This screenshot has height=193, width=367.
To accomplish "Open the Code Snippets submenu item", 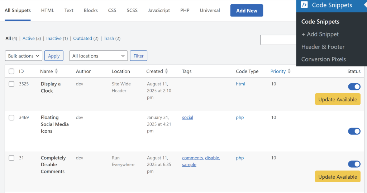I will point(320,21).
